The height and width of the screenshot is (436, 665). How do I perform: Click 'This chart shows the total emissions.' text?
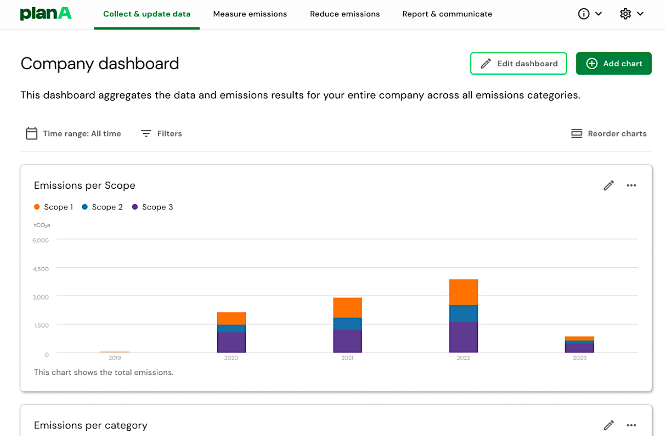pyautogui.click(x=104, y=372)
